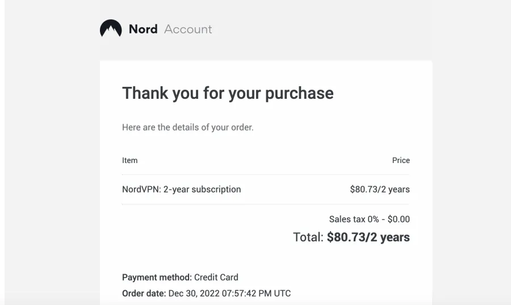511x305 pixels.
Task: Click the Nord mountain logo icon
Action: tap(111, 28)
